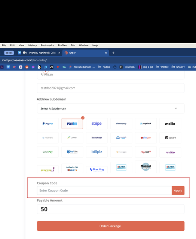The height and width of the screenshot is (239, 196).
Task: Pick the Flutterwave payment gateway
Action: (121, 152)
